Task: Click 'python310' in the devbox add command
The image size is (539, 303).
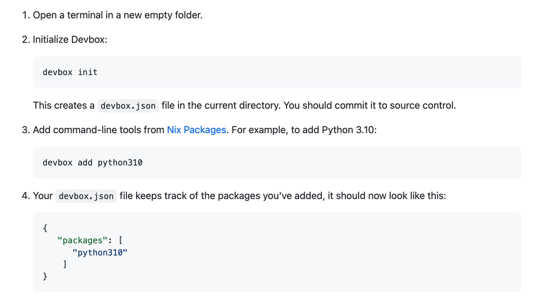Action: [x=120, y=163]
